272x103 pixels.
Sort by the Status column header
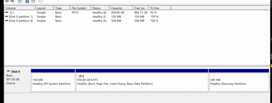coord(100,8)
